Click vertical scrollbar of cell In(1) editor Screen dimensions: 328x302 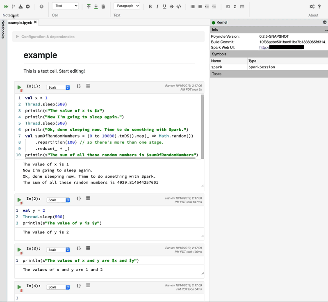coord(202,127)
